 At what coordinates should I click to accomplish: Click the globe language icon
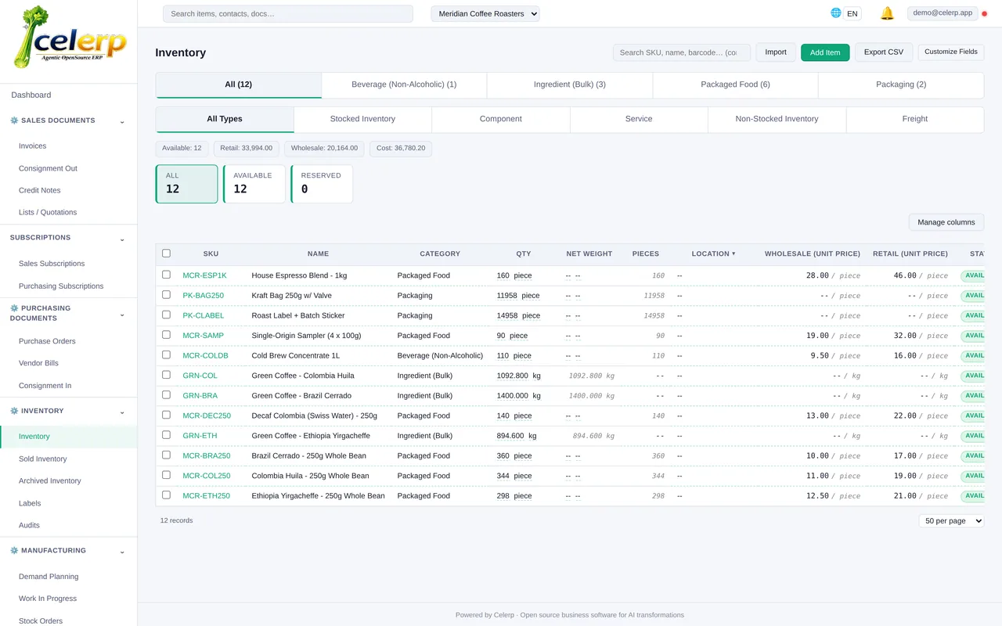click(x=836, y=13)
